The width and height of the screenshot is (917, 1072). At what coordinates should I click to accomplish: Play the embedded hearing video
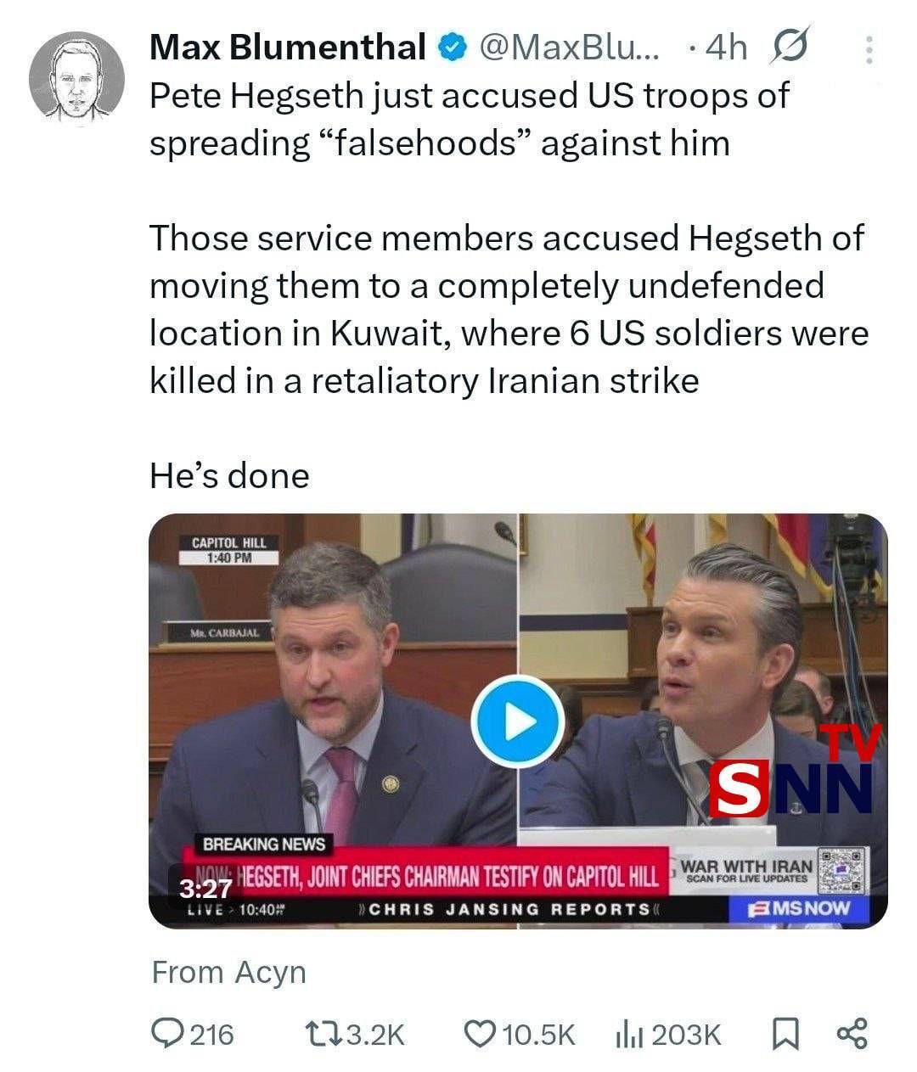pos(518,722)
